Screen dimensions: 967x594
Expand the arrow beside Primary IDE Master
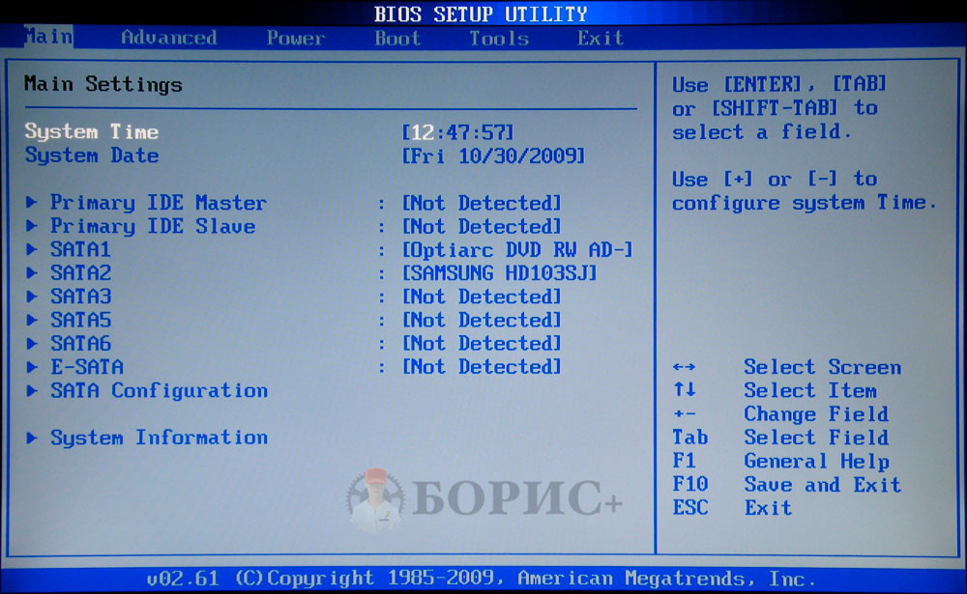point(32,202)
